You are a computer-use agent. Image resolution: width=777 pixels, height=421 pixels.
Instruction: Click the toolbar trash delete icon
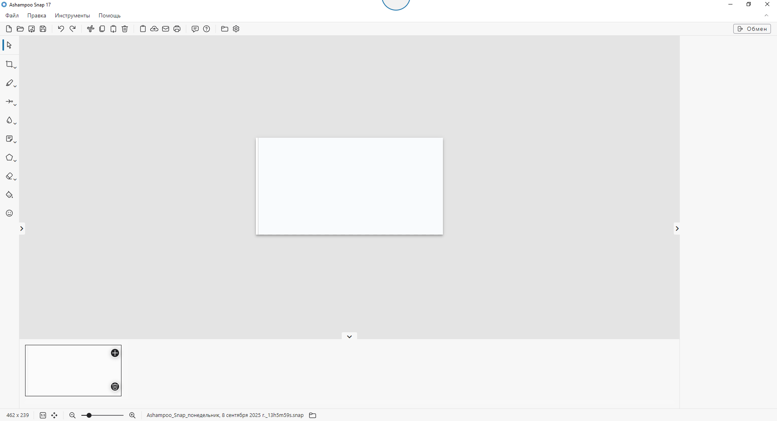tap(125, 29)
